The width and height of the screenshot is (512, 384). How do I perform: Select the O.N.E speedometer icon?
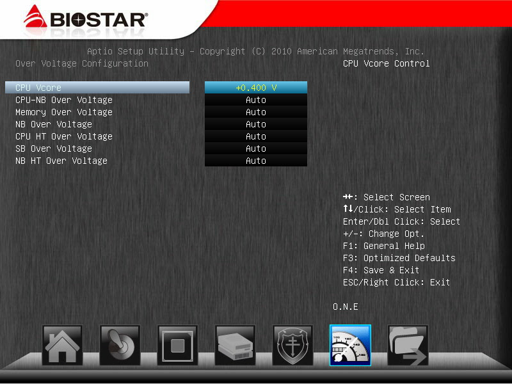[350, 345]
